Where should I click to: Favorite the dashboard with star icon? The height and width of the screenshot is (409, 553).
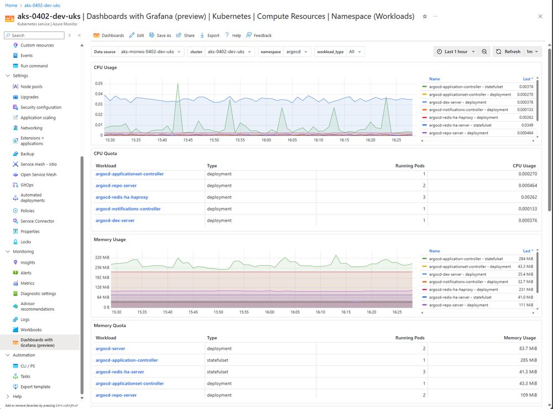pyautogui.click(x=425, y=16)
